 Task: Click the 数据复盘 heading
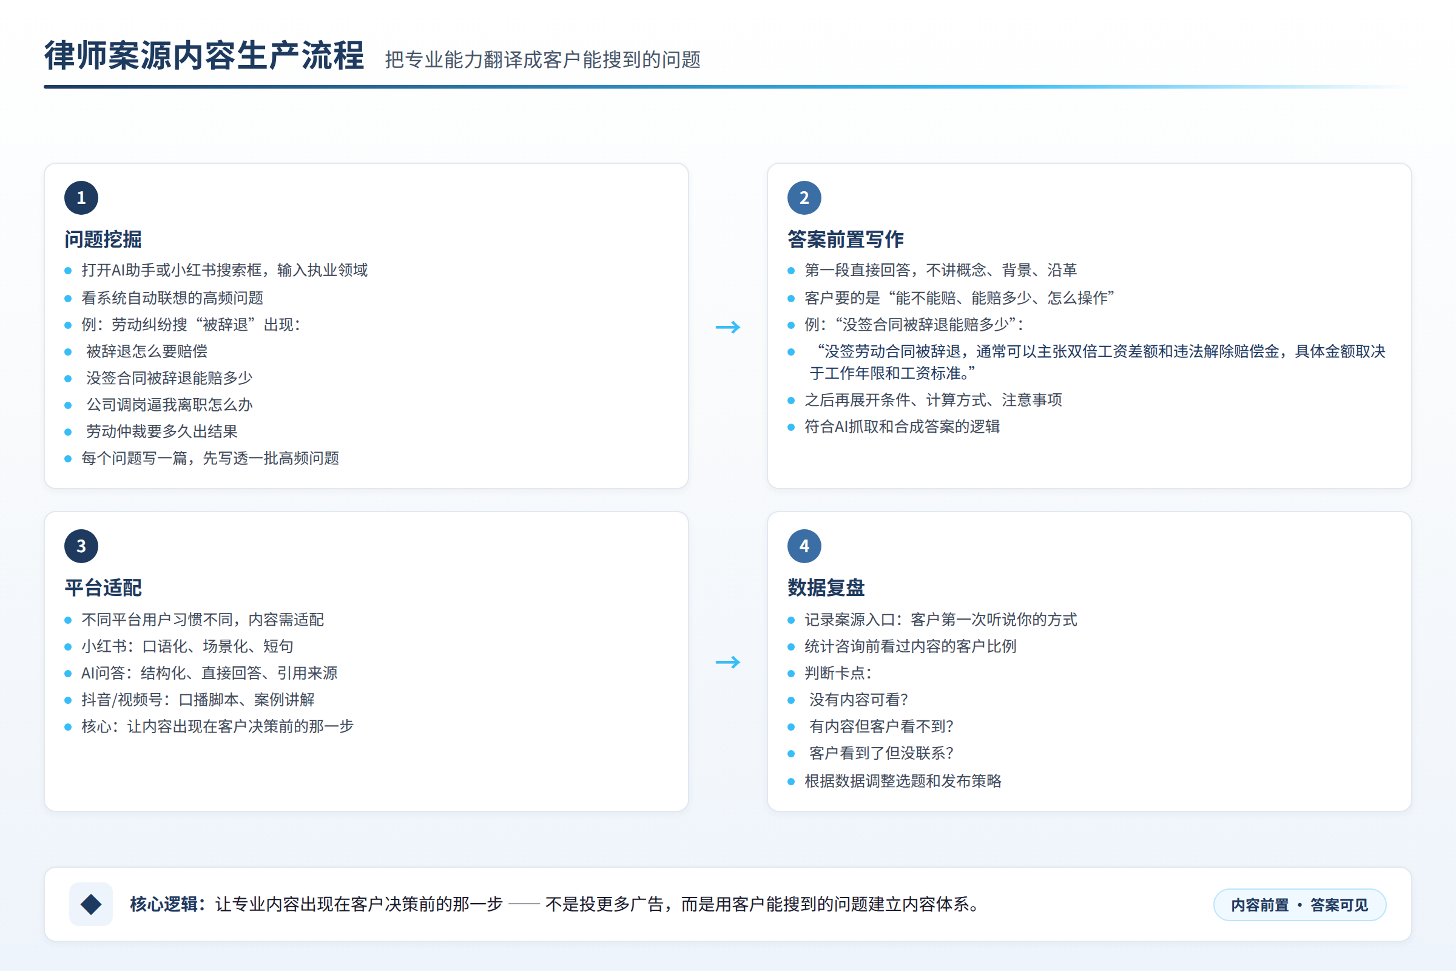[x=826, y=587]
